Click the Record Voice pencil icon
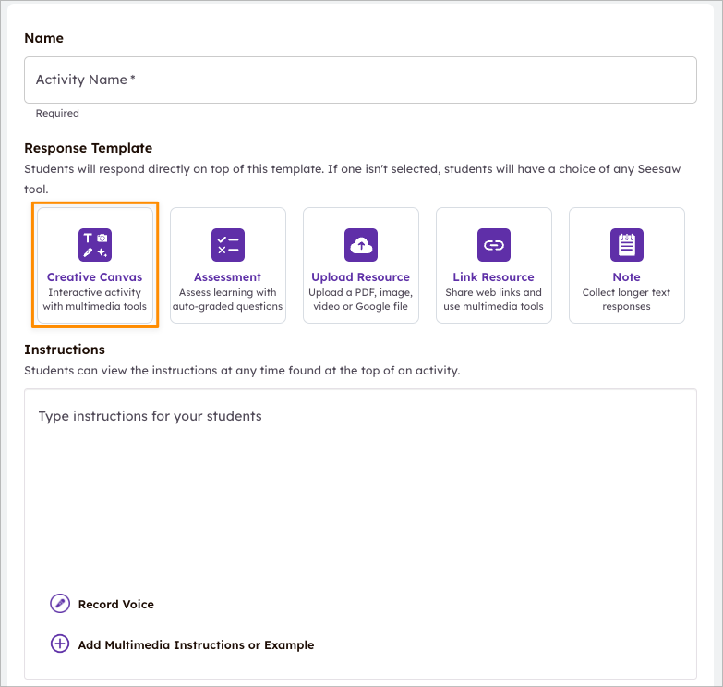Viewport: 723px width, 687px height. [x=60, y=604]
